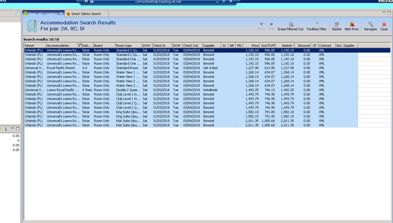Open the Direct Clients Search tab
The width and height of the screenshot is (393, 223).
pos(86,14)
